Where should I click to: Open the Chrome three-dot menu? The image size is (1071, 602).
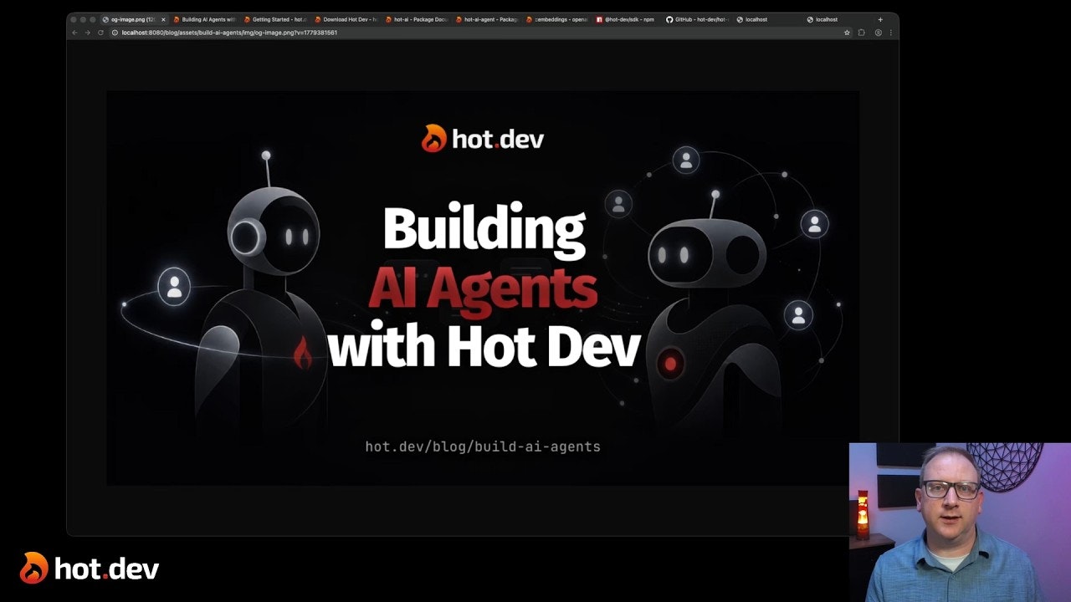(x=890, y=33)
